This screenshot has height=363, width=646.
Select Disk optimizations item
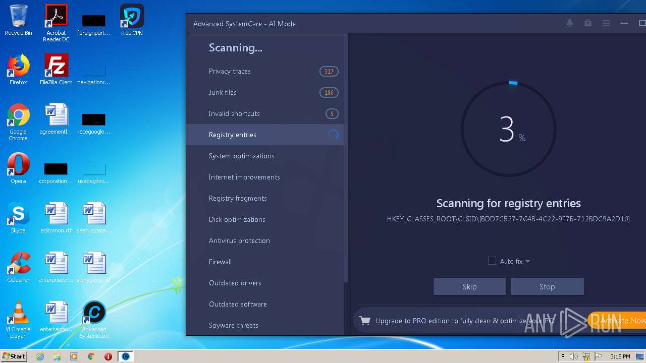click(265, 219)
